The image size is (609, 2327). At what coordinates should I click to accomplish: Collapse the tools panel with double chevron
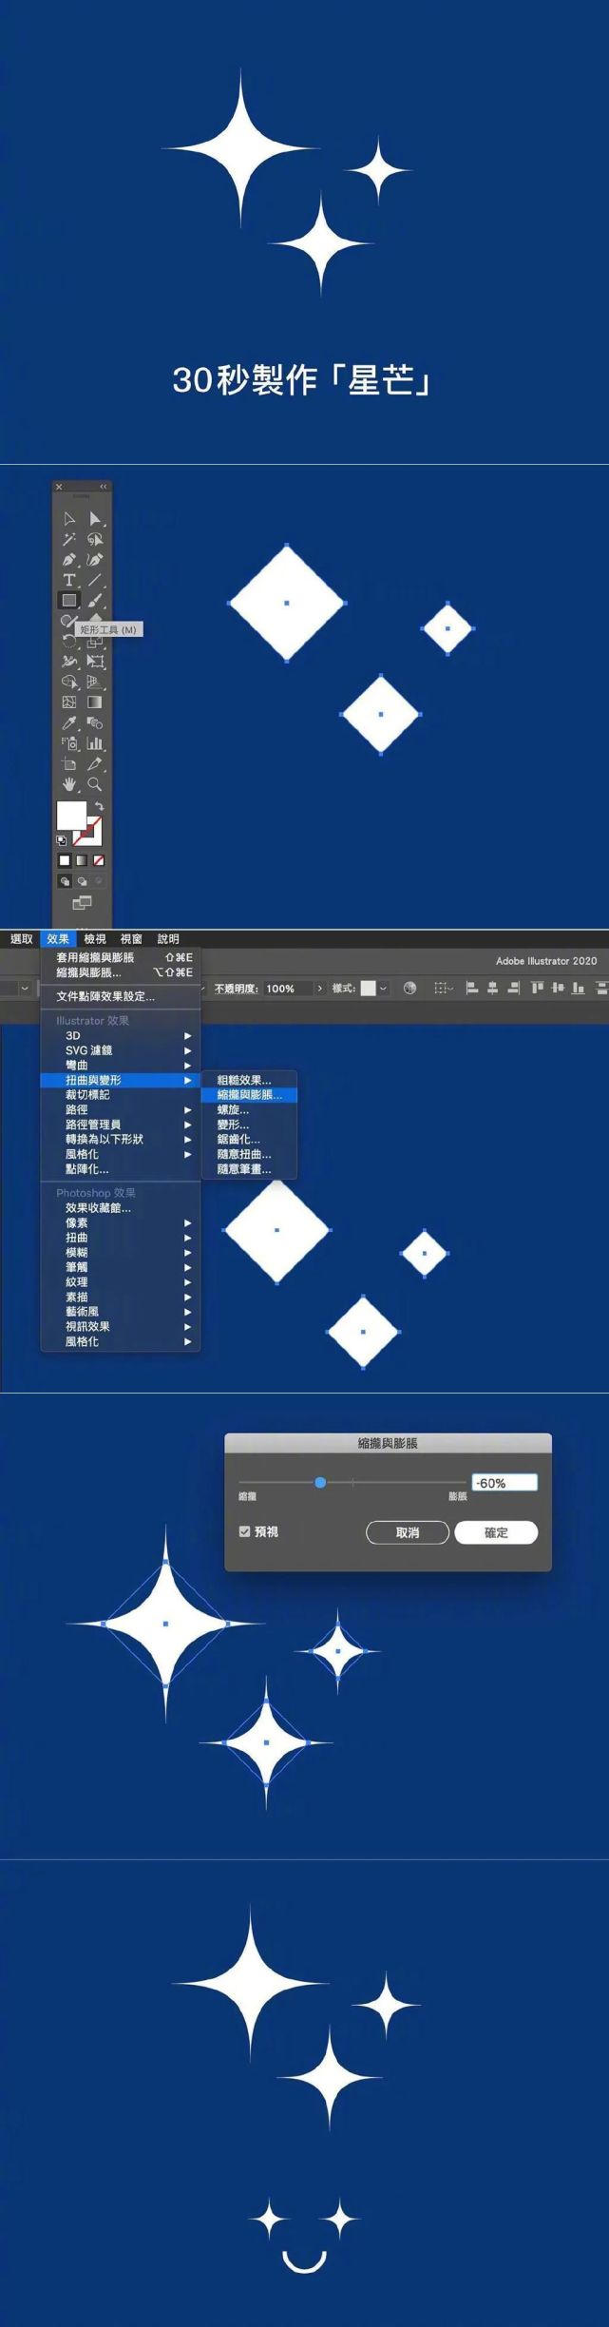pos(104,487)
